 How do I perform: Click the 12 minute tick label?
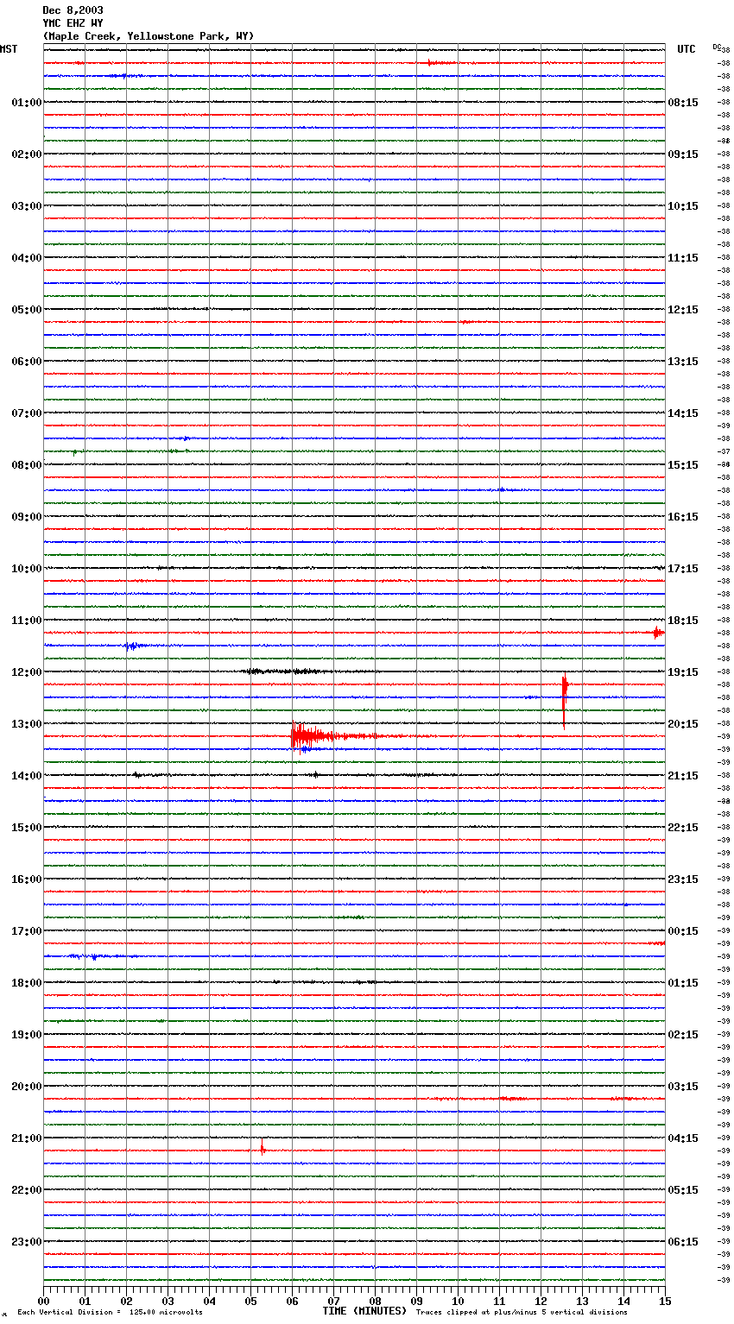pyautogui.click(x=541, y=1301)
